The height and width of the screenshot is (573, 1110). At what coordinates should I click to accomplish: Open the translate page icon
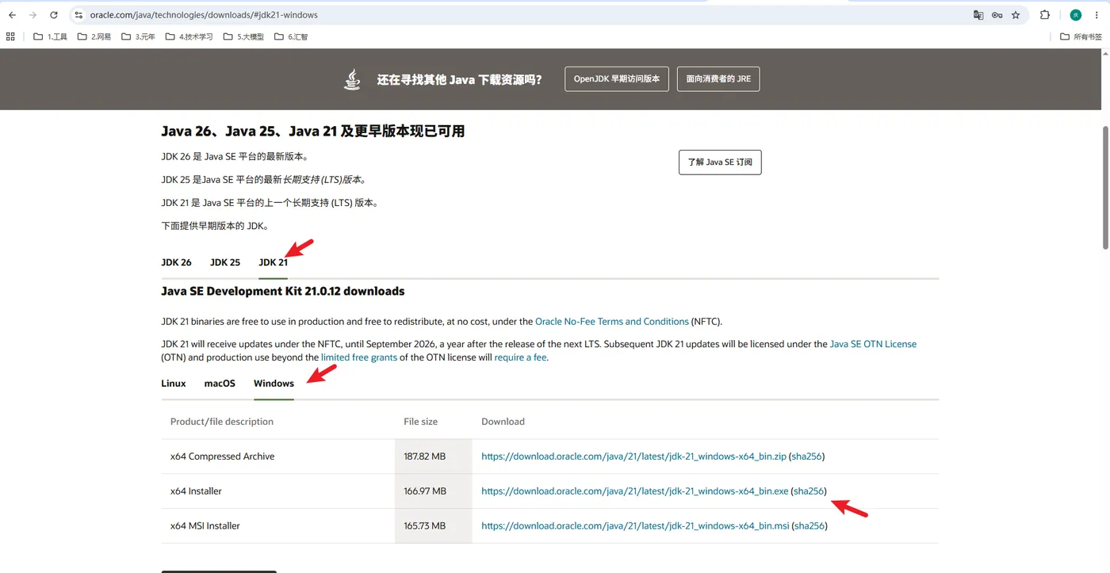[x=978, y=15]
